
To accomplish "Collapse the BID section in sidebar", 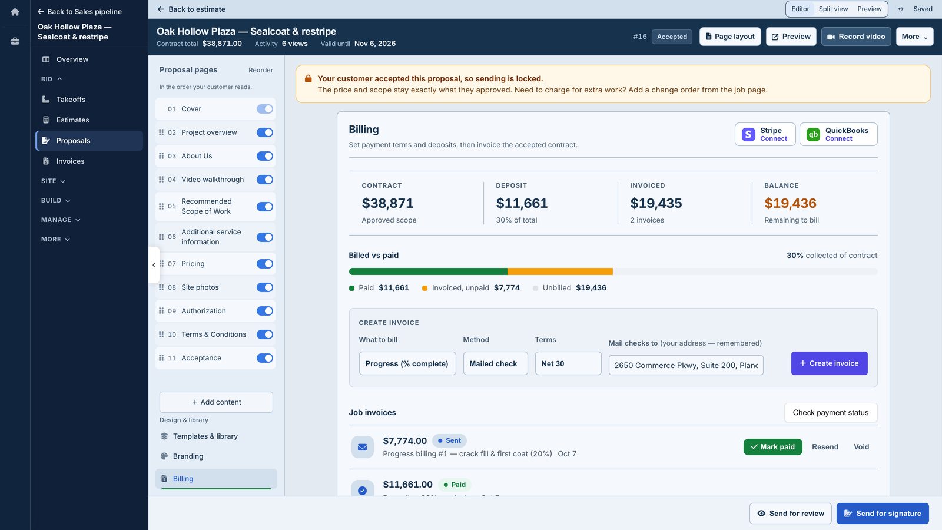I will (52, 79).
